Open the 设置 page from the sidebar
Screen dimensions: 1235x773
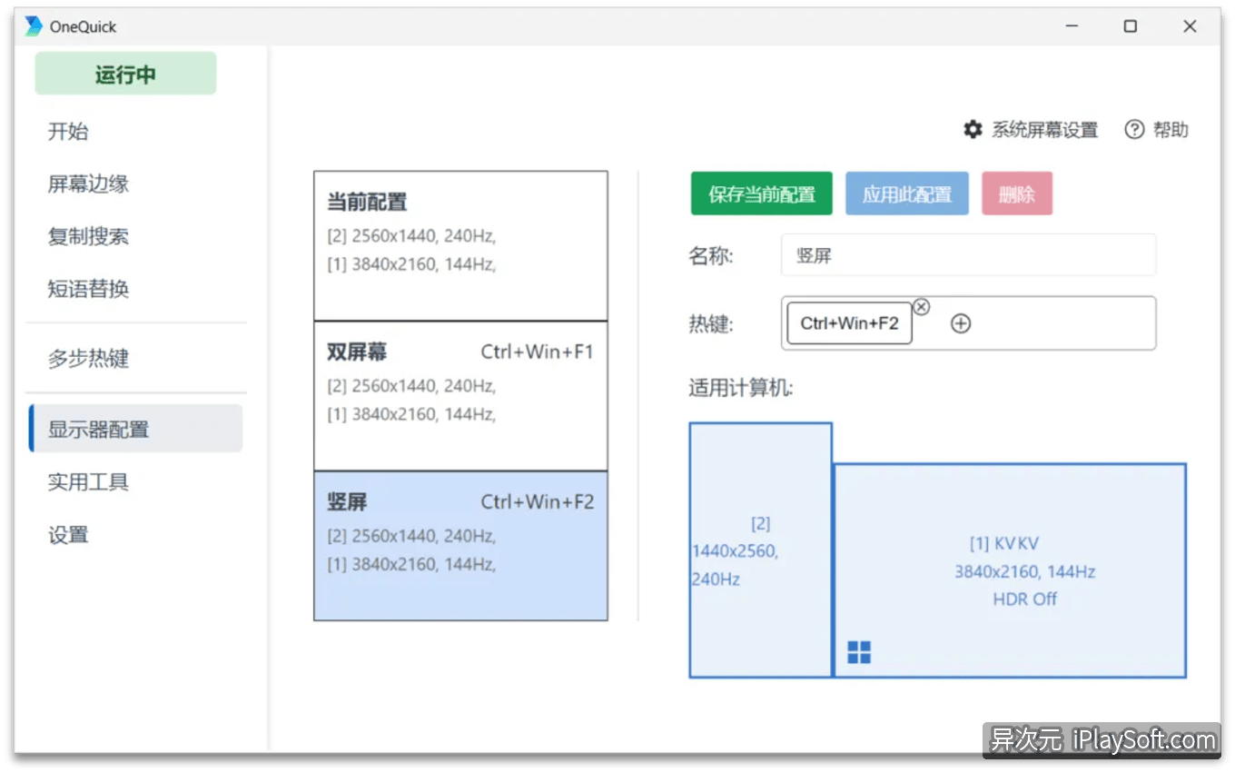(68, 534)
